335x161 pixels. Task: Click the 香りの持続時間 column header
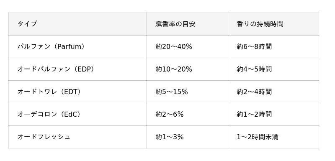273,24
